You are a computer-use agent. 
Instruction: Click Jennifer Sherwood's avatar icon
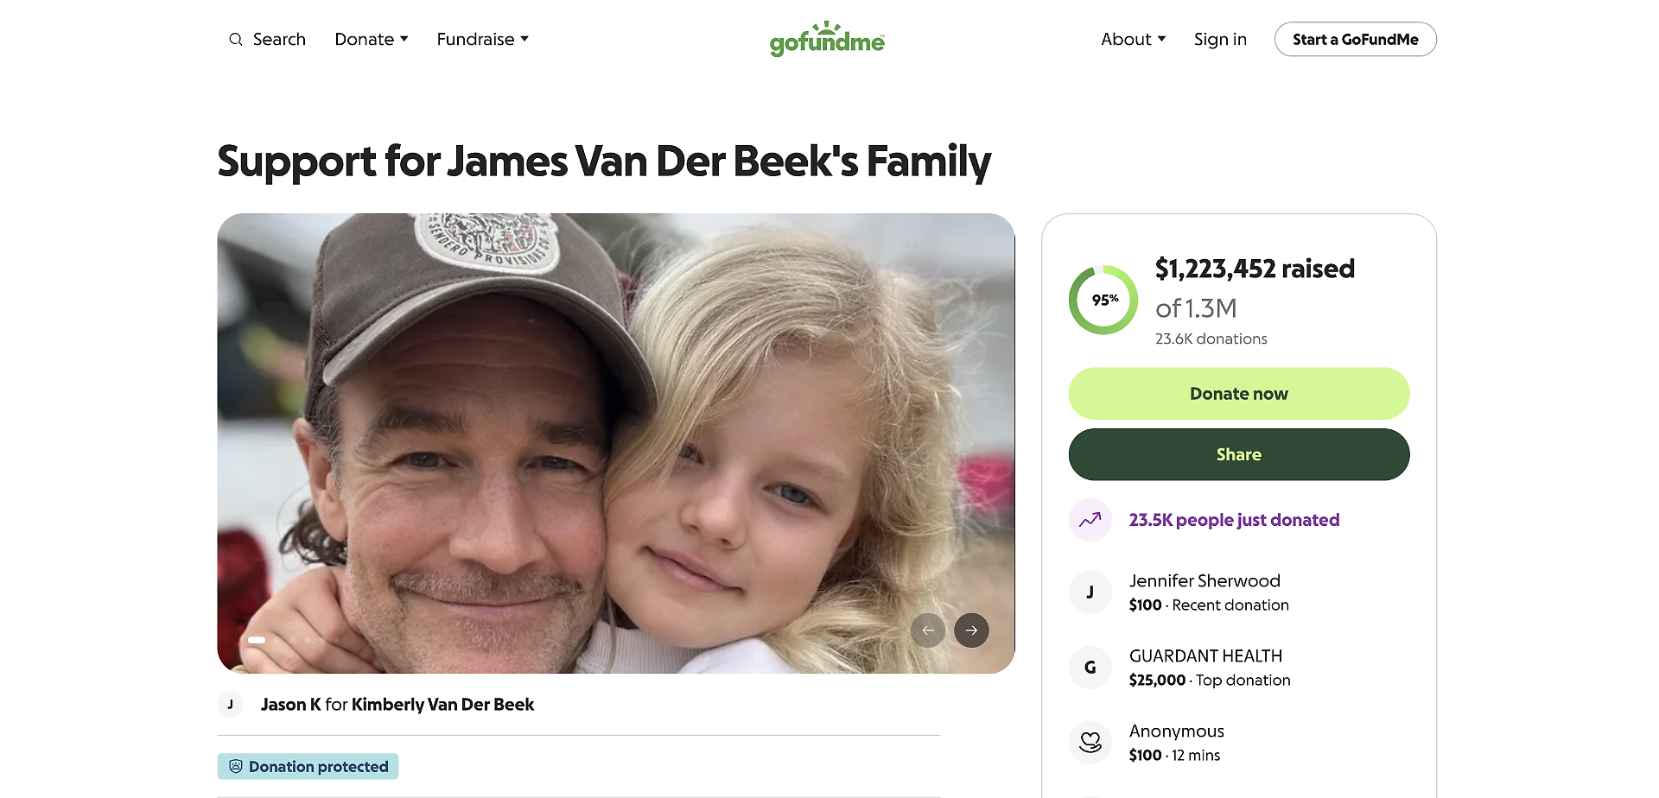(1090, 592)
